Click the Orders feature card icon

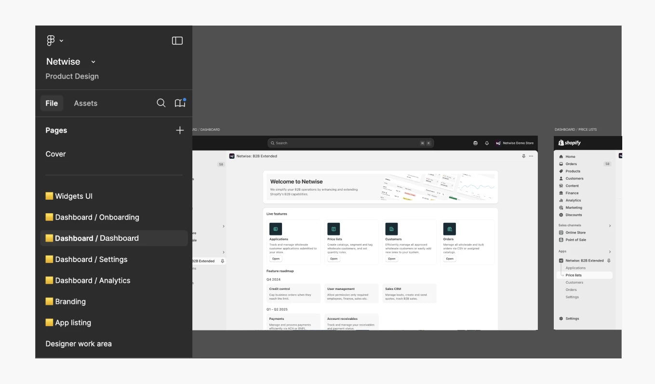tap(449, 229)
